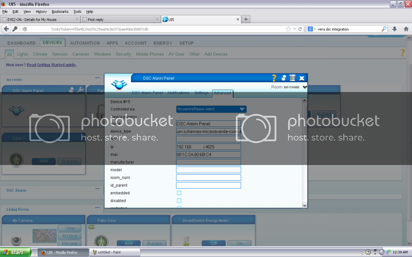Open the address bar history dropdown arrow
This screenshot has width=412, height=257.
click(x=295, y=29)
